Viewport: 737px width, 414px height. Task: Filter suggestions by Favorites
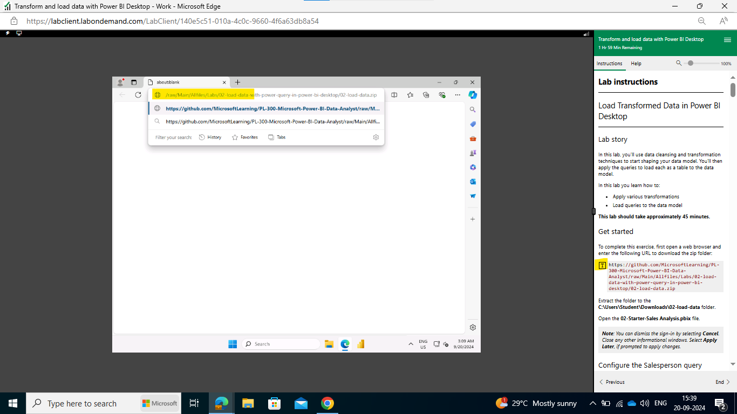[245, 137]
